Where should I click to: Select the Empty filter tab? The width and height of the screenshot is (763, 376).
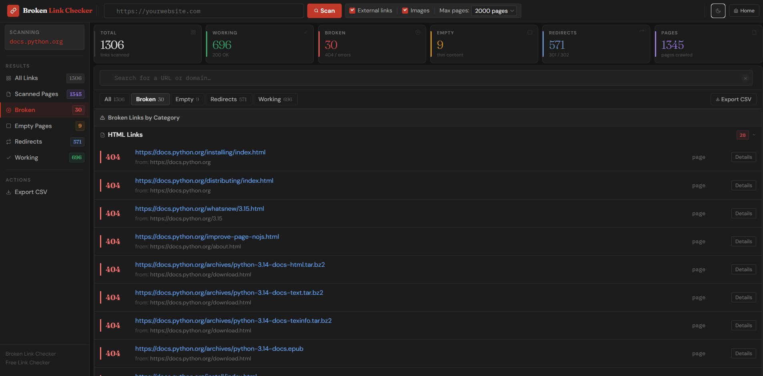pyautogui.click(x=187, y=99)
